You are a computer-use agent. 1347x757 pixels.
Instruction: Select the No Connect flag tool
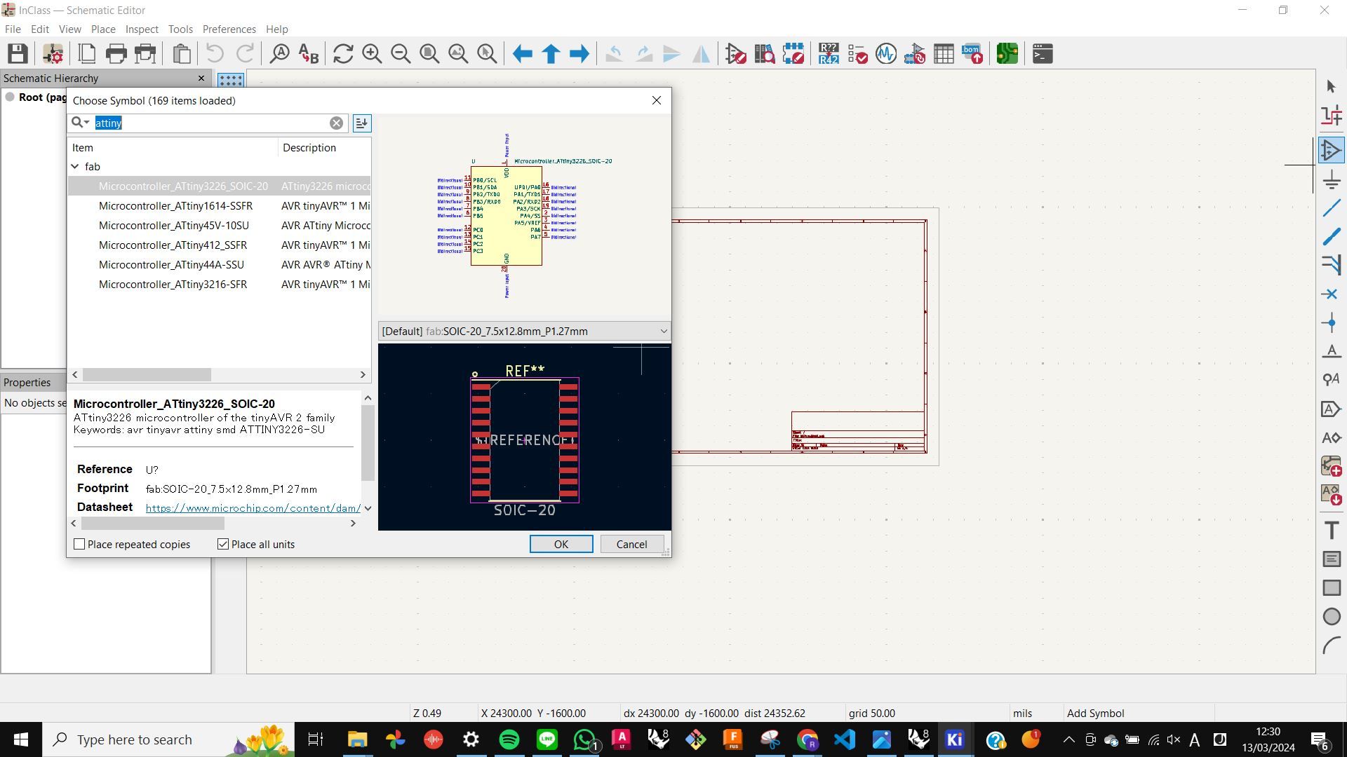[x=1332, y=294]
